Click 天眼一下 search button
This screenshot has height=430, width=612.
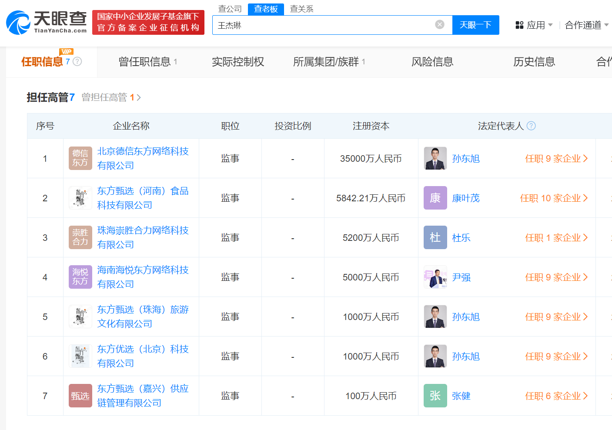[476, 25]
